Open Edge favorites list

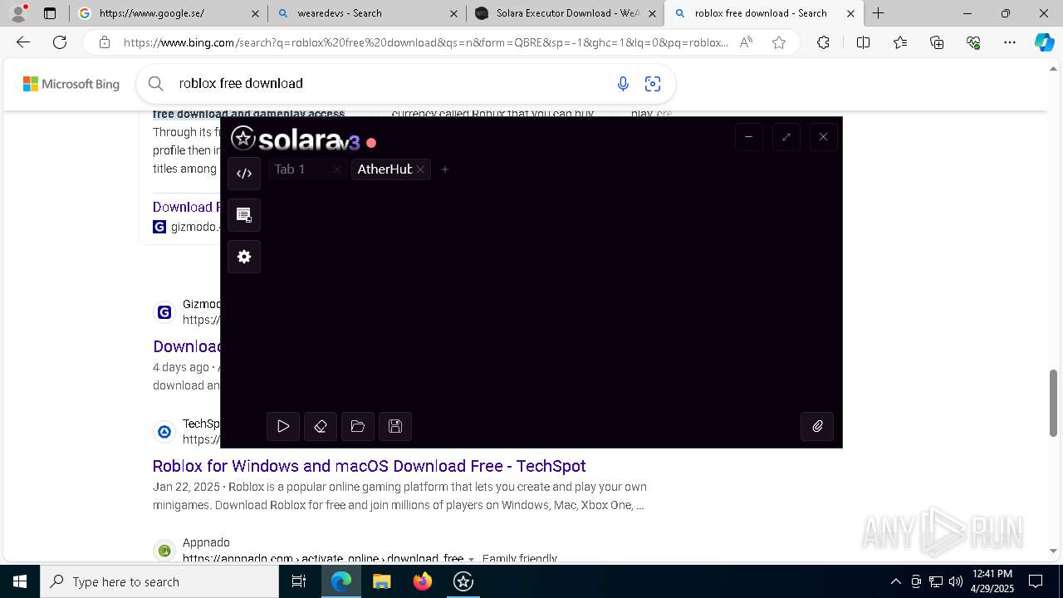coord(900,42)
